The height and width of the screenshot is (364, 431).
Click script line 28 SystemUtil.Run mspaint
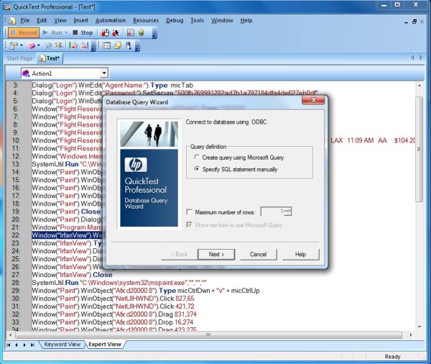pyautogui.click(x=119, y=283)
